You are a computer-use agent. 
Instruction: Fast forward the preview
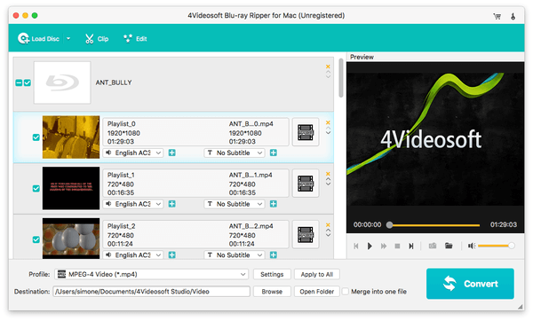[x=384, y=246]
